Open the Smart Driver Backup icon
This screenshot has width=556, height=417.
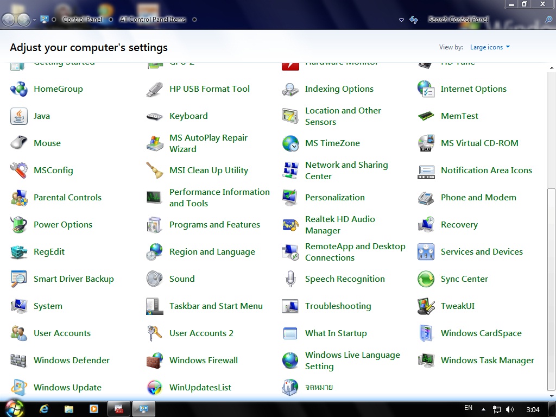(x=19, y=279)
